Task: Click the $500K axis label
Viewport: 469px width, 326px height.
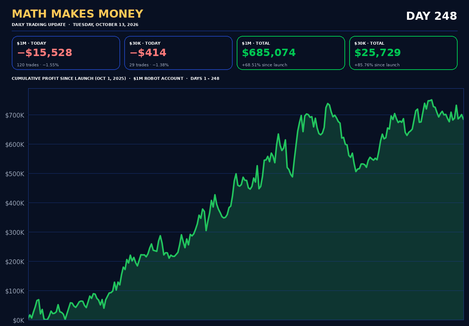Action: click(15, 174)
